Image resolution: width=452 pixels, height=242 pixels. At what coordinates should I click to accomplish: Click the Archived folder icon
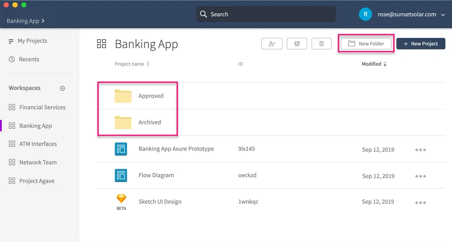(123, 122)
